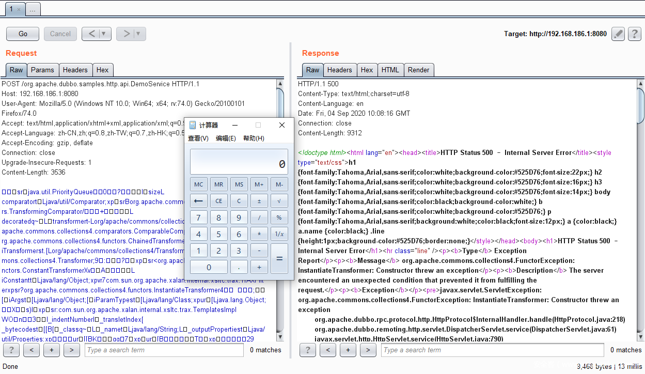Screen dimensions: 645x374
Task: Switch request view to Hex tab
Action: tap(102, 70)
